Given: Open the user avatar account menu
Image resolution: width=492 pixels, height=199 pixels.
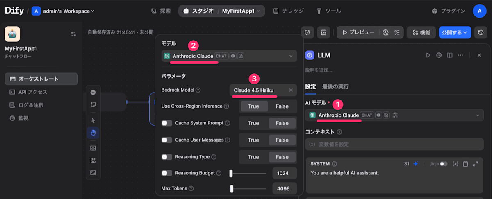Looking at the screenshot, I should tap(480, 11).
